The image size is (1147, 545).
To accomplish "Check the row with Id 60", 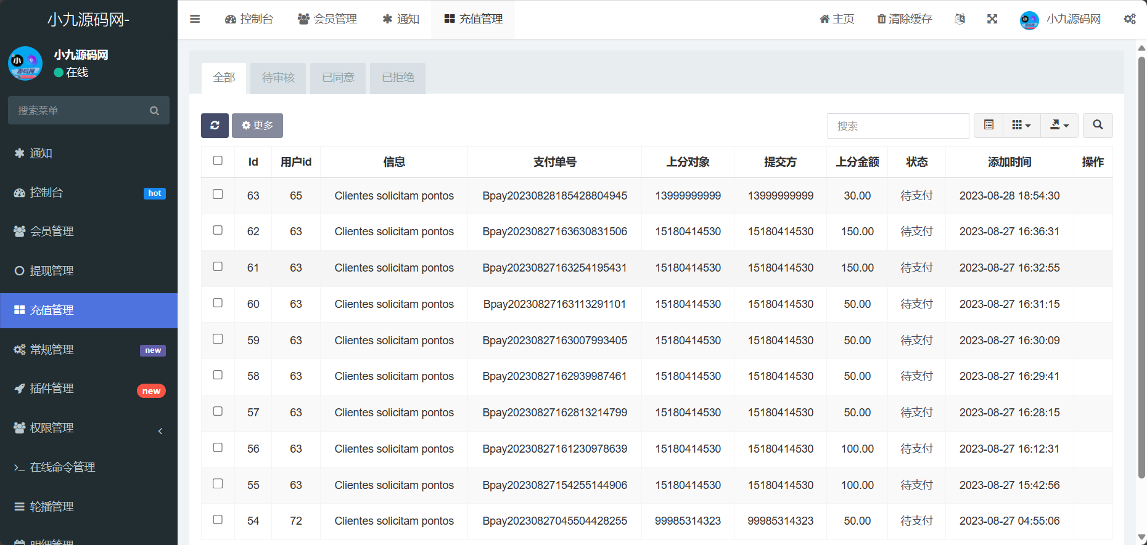I will coord(218,303).
